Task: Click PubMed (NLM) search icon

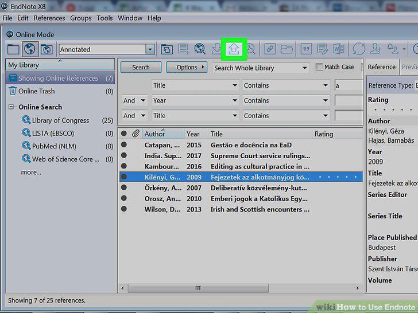Action: point(26,146)
